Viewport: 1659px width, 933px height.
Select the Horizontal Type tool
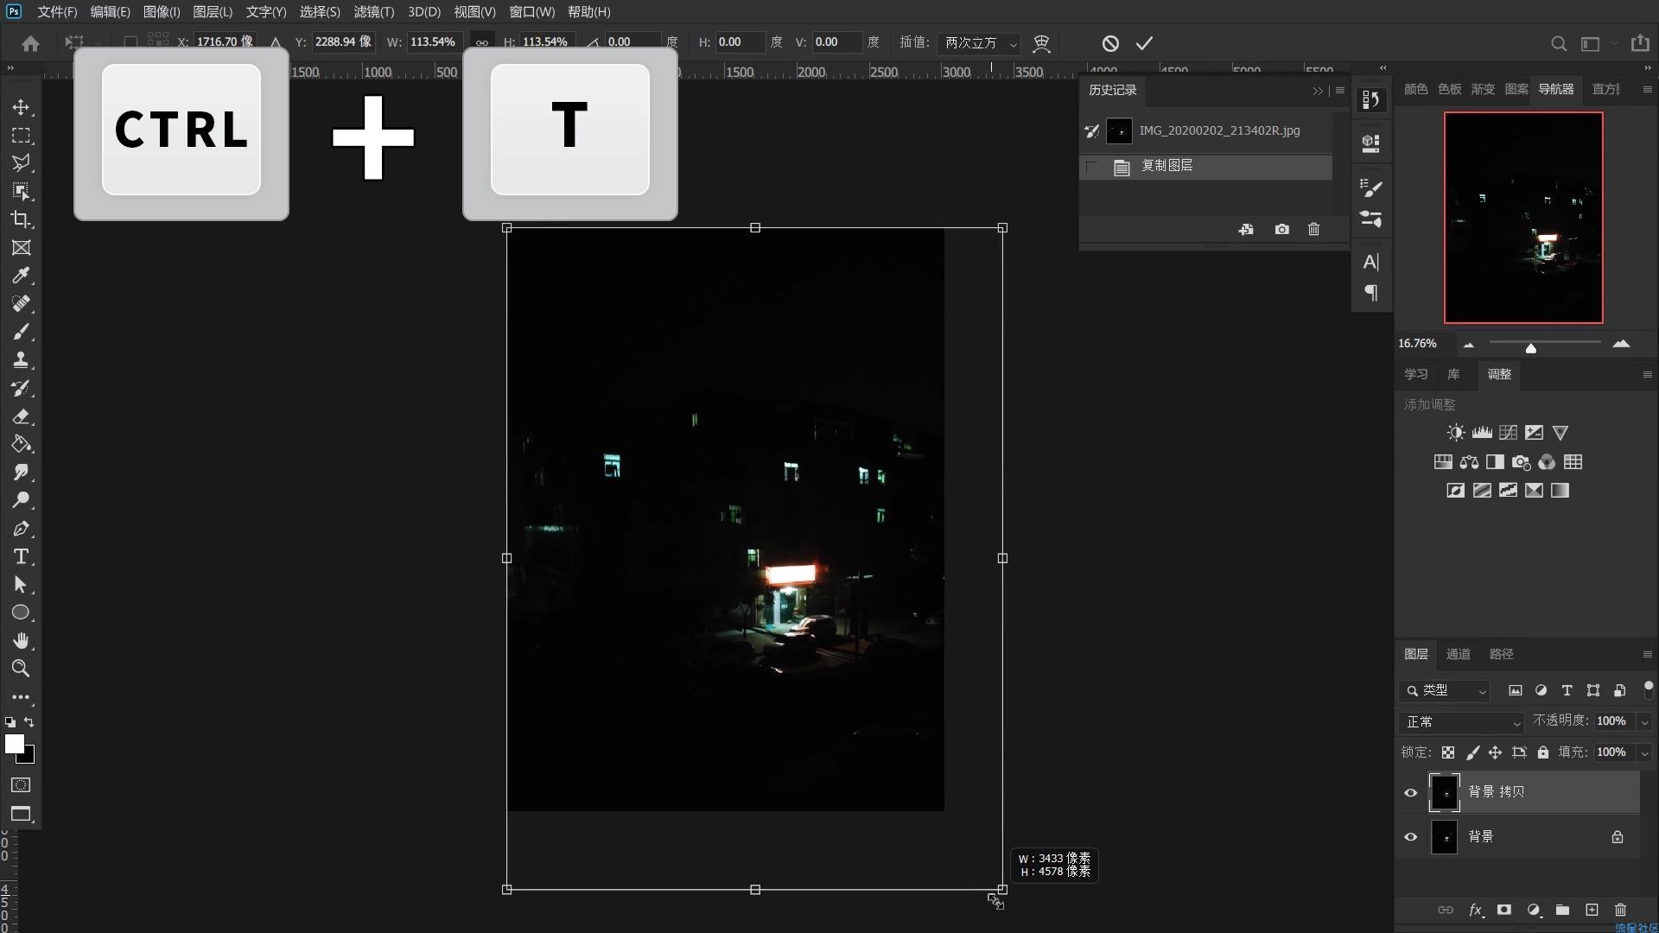click(x=21, y=556)
